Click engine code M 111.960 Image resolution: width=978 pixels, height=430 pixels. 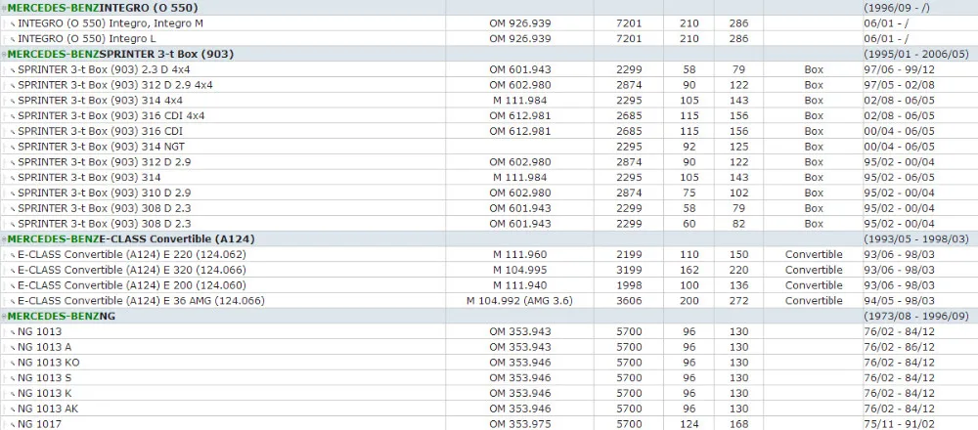(x=519, y=254)
